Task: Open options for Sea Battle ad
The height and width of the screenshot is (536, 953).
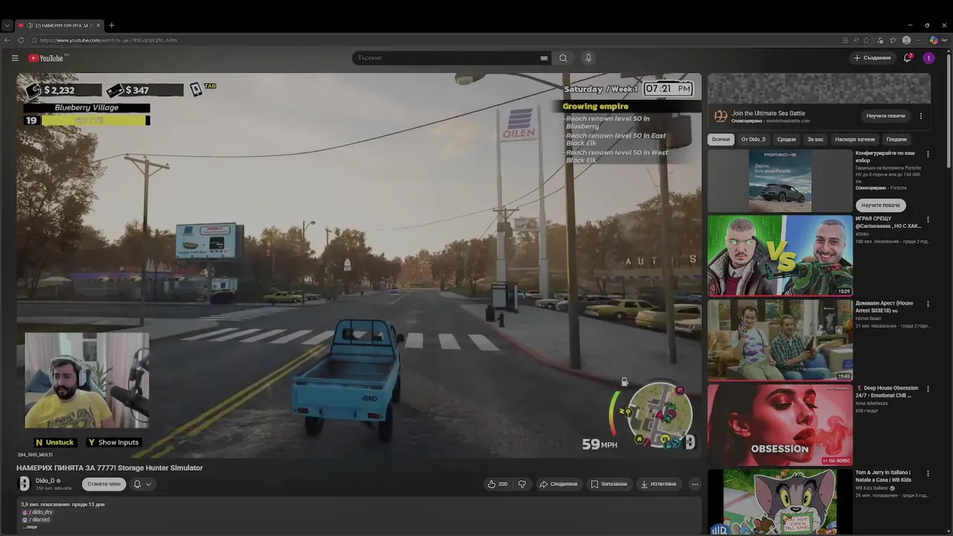Action: pyautogui.click(x=921, y=116)
